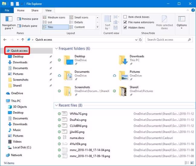Toggle the Preview pane
The height and width of the screenshot is (166, 196).
(x=28, y=19)
